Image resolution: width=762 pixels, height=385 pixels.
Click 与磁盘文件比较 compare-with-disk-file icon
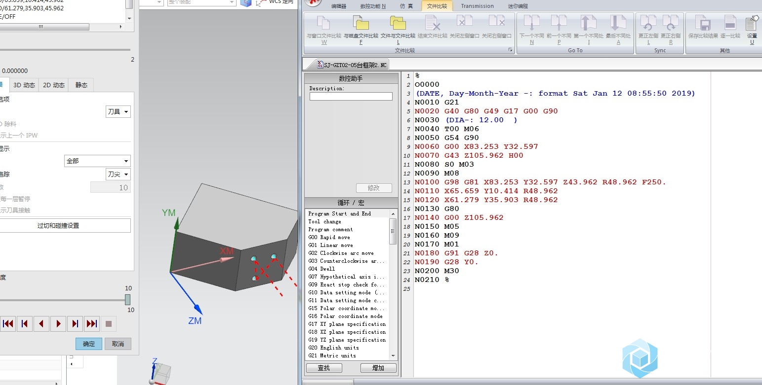[361, 23]
